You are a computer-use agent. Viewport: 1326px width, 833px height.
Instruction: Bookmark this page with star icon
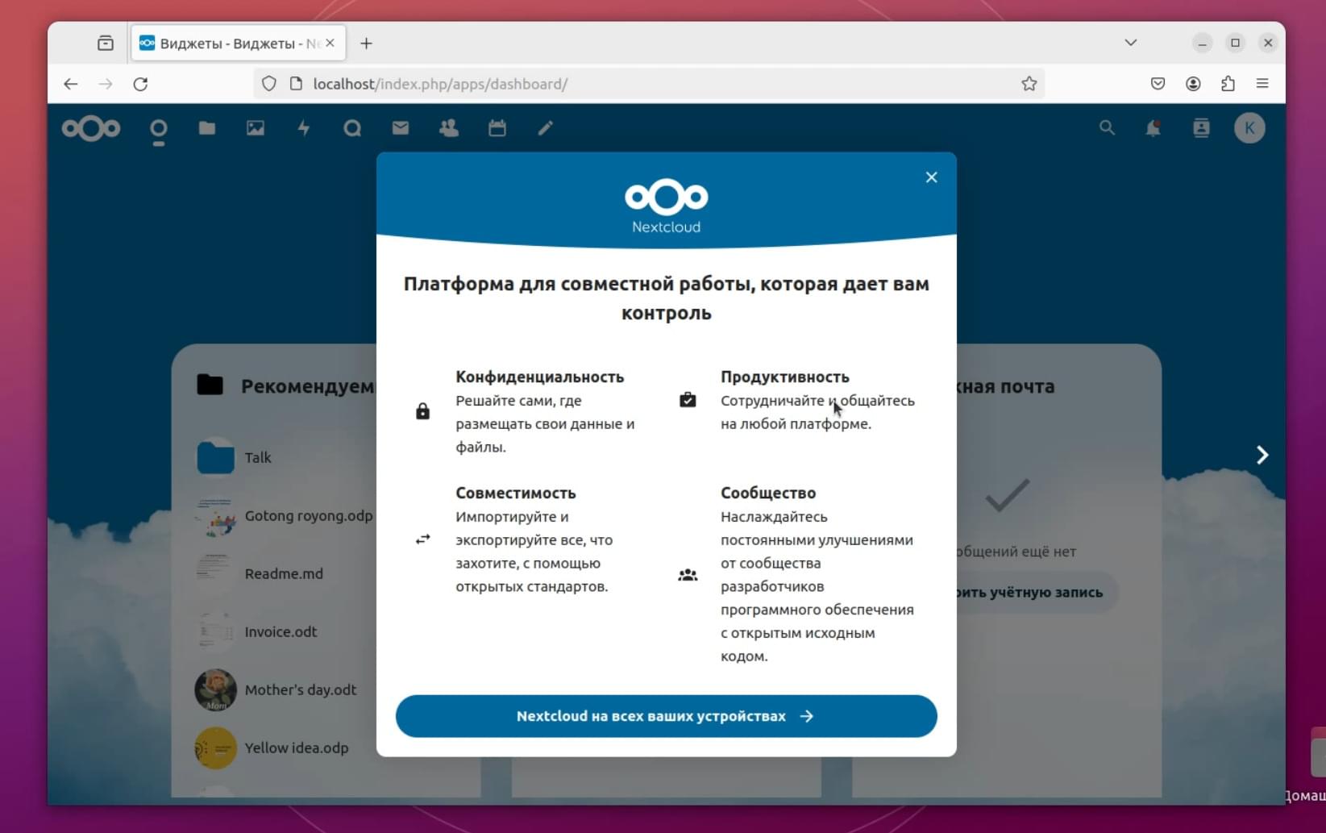[1029, 84]
